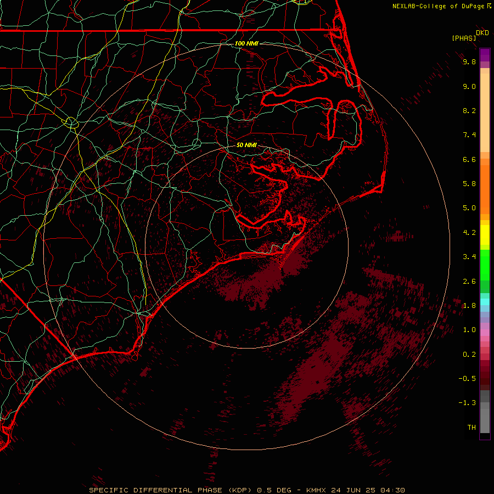Click the -0.5 scale value
The width and height of the screenshot is (494, 494).
pyautogui.click(x=467, y=379)
